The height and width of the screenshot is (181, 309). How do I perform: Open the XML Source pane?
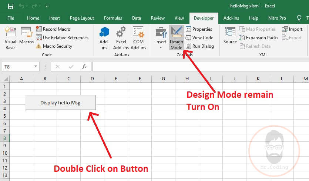coord(230,36)
